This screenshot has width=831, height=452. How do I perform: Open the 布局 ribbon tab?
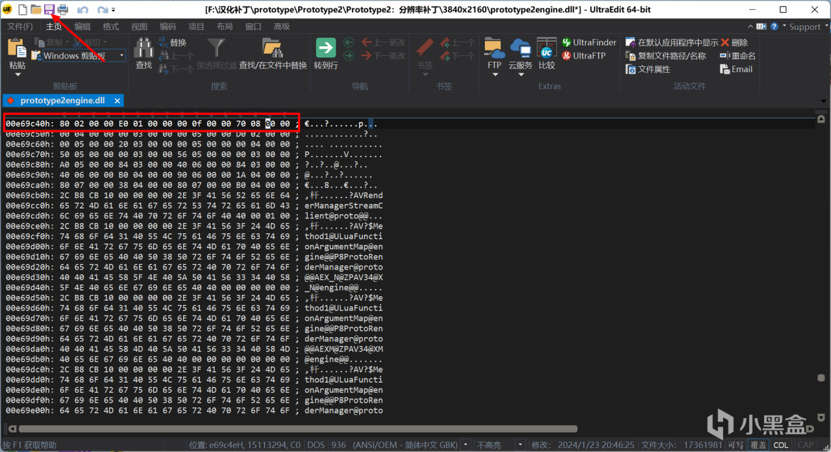[225, 27]
